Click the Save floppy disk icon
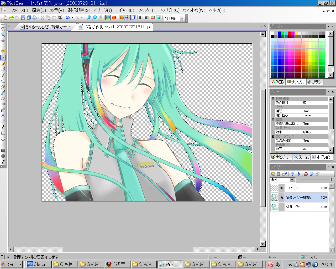 click(x=23, y=18)
